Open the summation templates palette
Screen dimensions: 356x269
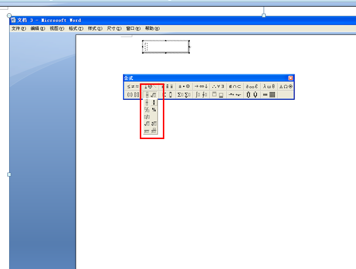(184, 95)
